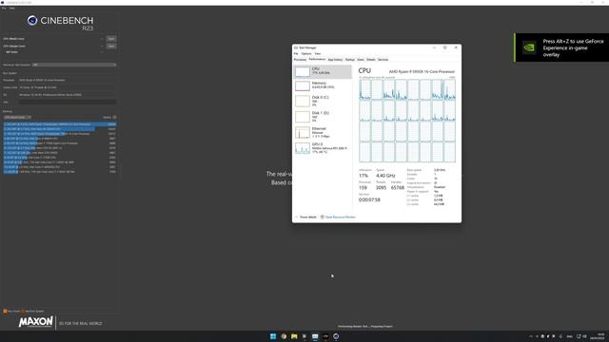Click the Identical System legend marker
This screenshot has height=342, width=609.
point(23,311)
